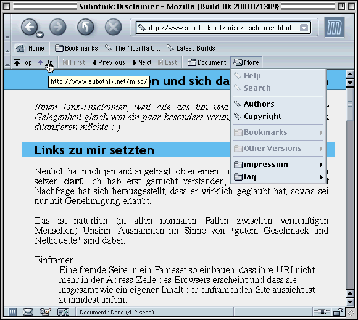Click the window close box in the title bar
Image resolution: width=358 pixels, height=320 pixels.
(x=7, y=6)
